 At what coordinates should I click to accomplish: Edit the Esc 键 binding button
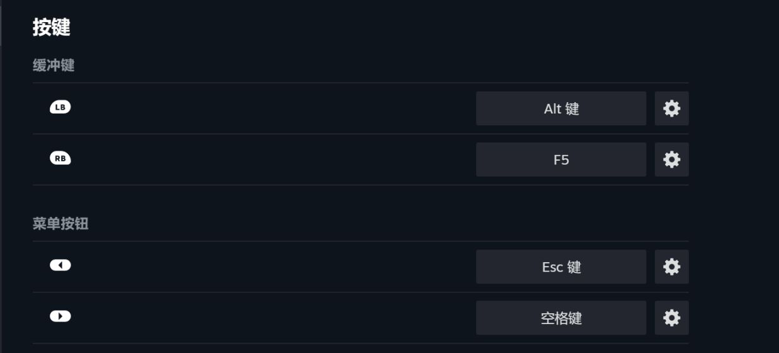(x=560, y=267)
